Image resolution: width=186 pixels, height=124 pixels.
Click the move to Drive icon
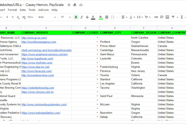pyautogui.click(x=75, y=5)
